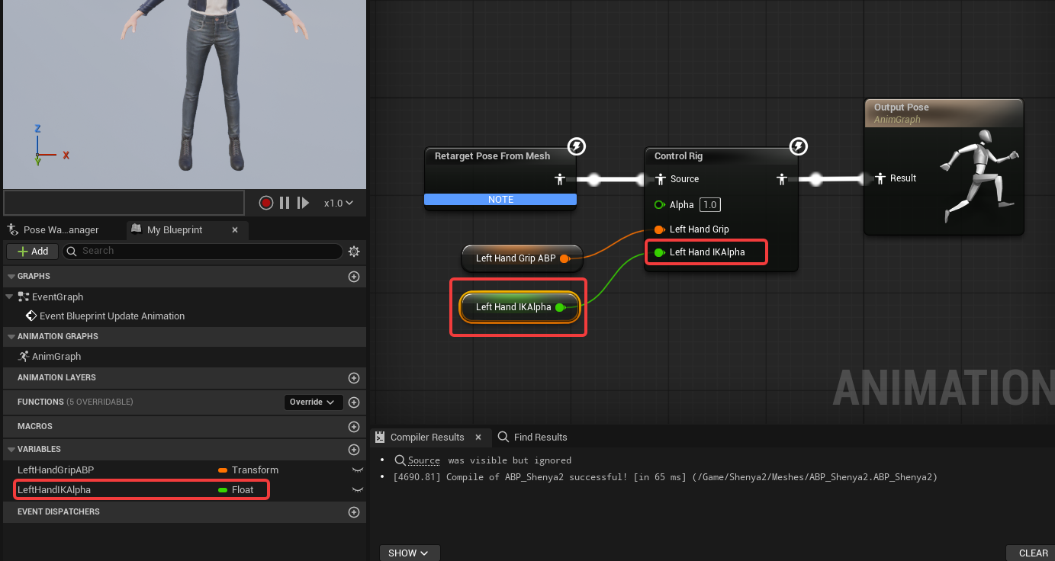Click Control Rig output pose pin
1055x561 pixels.
pyautogui.click(x=781, y=179)
